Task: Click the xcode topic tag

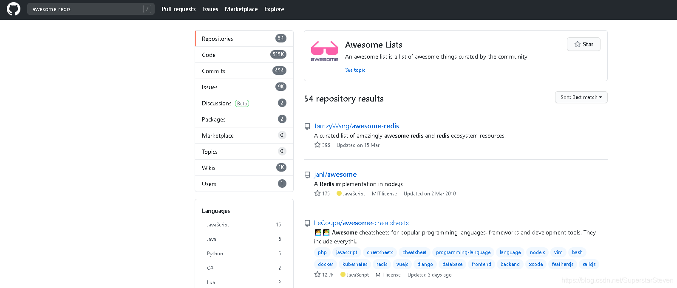Action: pyautogui.click(x=536, y=264)
